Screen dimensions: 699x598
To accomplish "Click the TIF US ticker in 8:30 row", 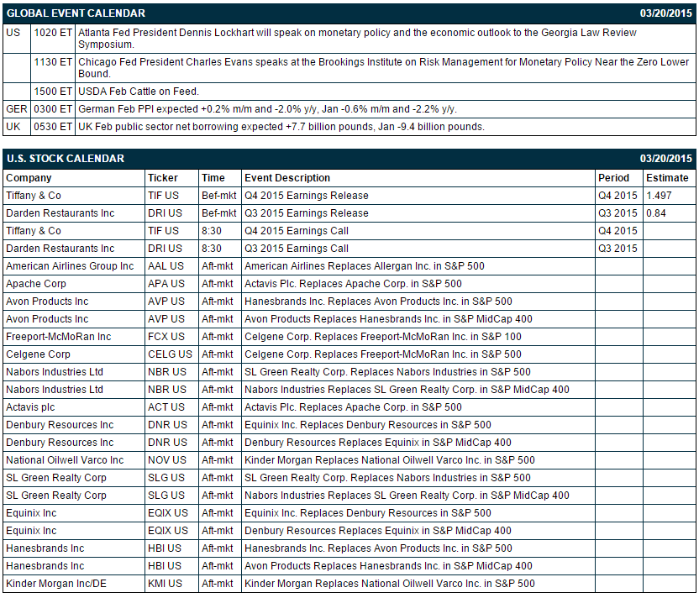I will pyautogui.click(x=163, y=231).
